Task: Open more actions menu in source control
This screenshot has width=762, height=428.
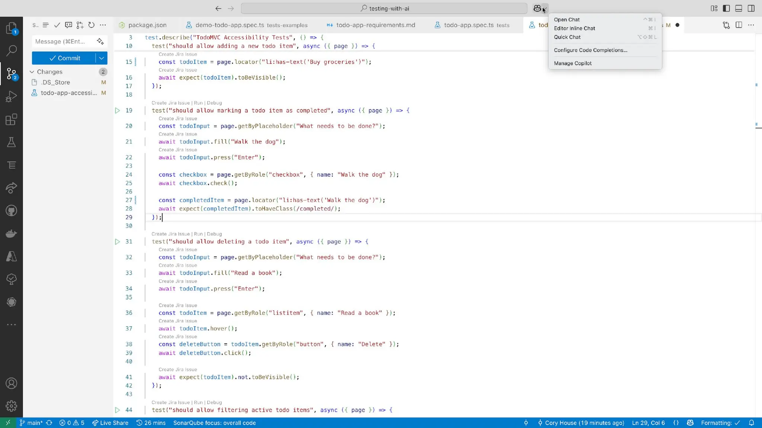Action: [103, 25]
